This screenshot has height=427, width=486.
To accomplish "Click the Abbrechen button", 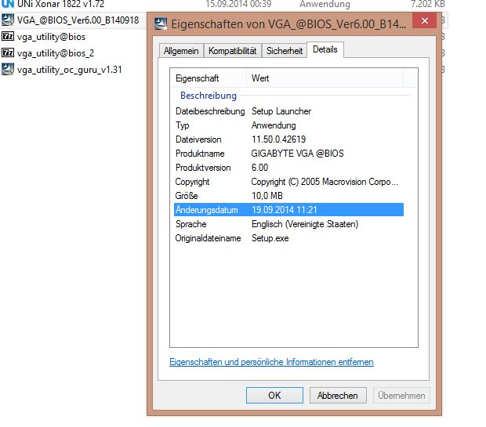I will tap(338, 396).
